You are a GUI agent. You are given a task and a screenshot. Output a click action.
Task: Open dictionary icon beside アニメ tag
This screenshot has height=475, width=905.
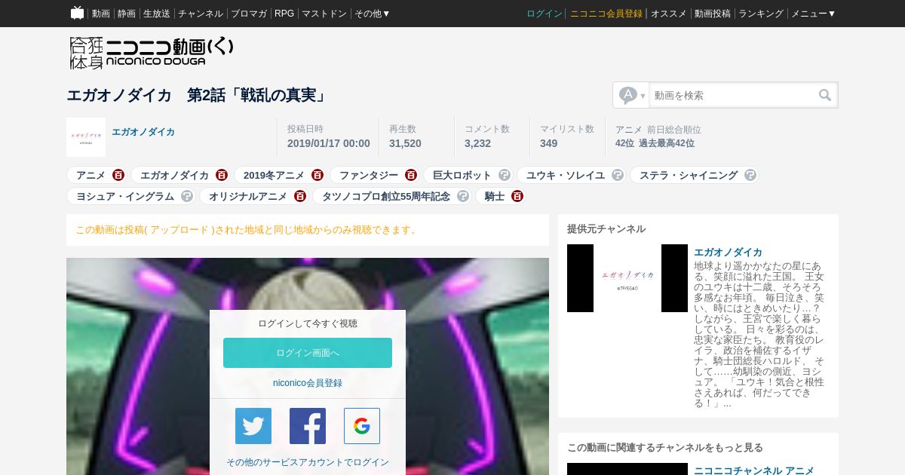[118, 175]
